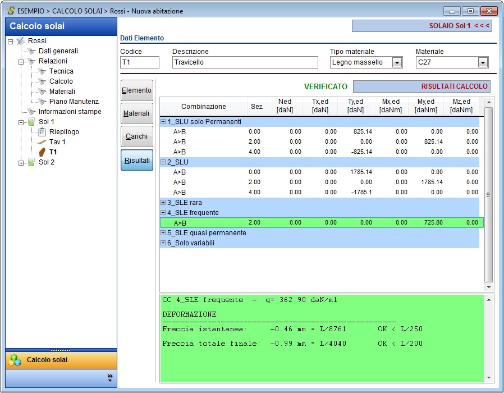Expand the Sol 2 tree node
This screenshot has height=393, width=504.
coord(21,163)
